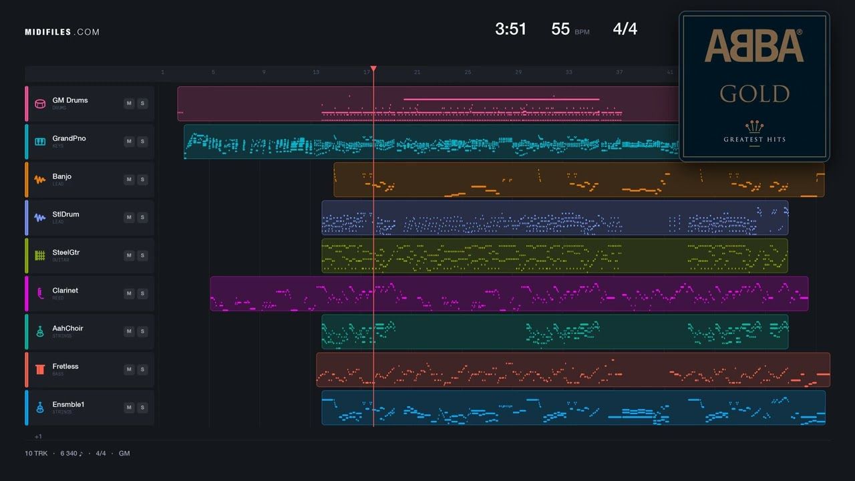The image size is (855, 481).
Task: Select the "GM Drums" track name
Action: [x=70, y=100]
